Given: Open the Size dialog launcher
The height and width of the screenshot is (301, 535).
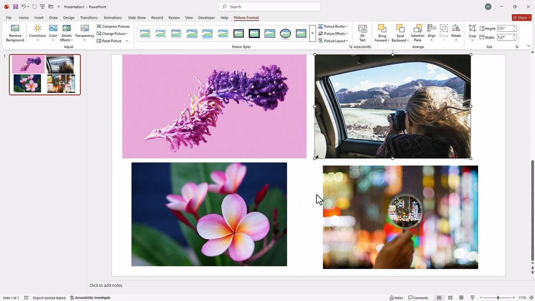Looking at the screenshot, I should [x=517, y=47].
